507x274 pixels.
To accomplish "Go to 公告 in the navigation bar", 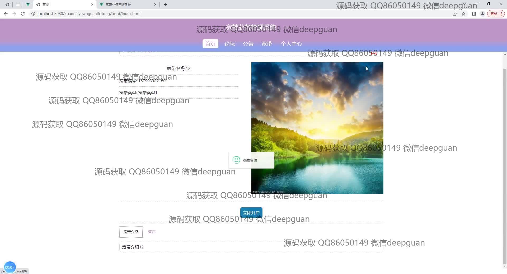I will click(x=248, y=44).
